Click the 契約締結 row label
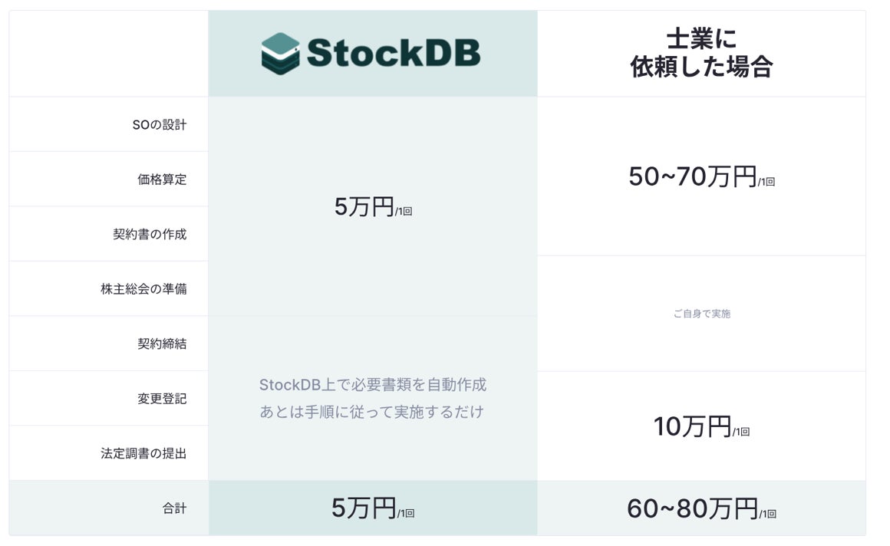The height and width of the screenshot is (546, 890). pos(162,344)
